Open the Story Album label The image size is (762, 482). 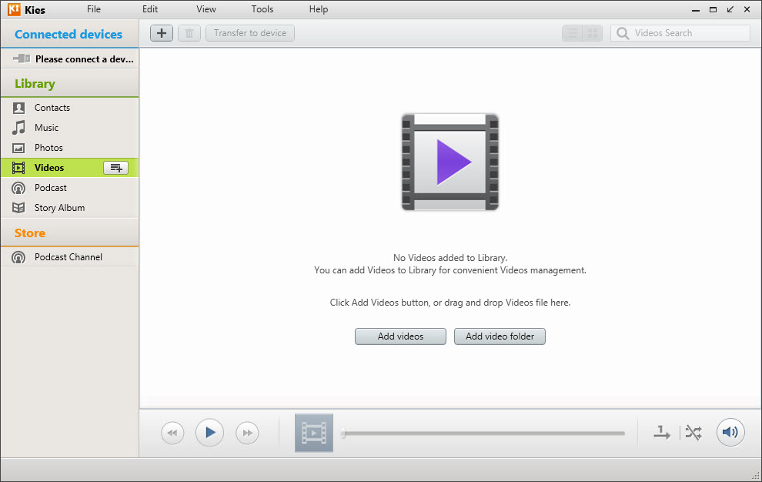click(x=59, y=208)
